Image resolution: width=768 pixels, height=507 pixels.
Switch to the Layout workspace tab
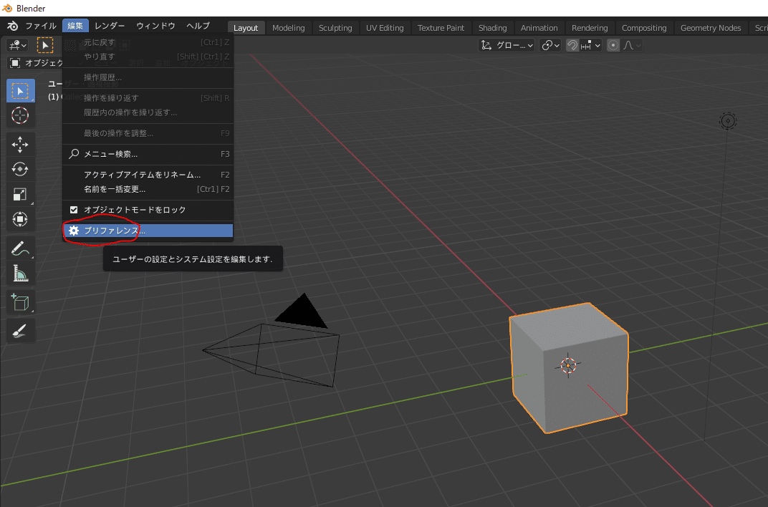pyautogui.click(x=246, y=28)
